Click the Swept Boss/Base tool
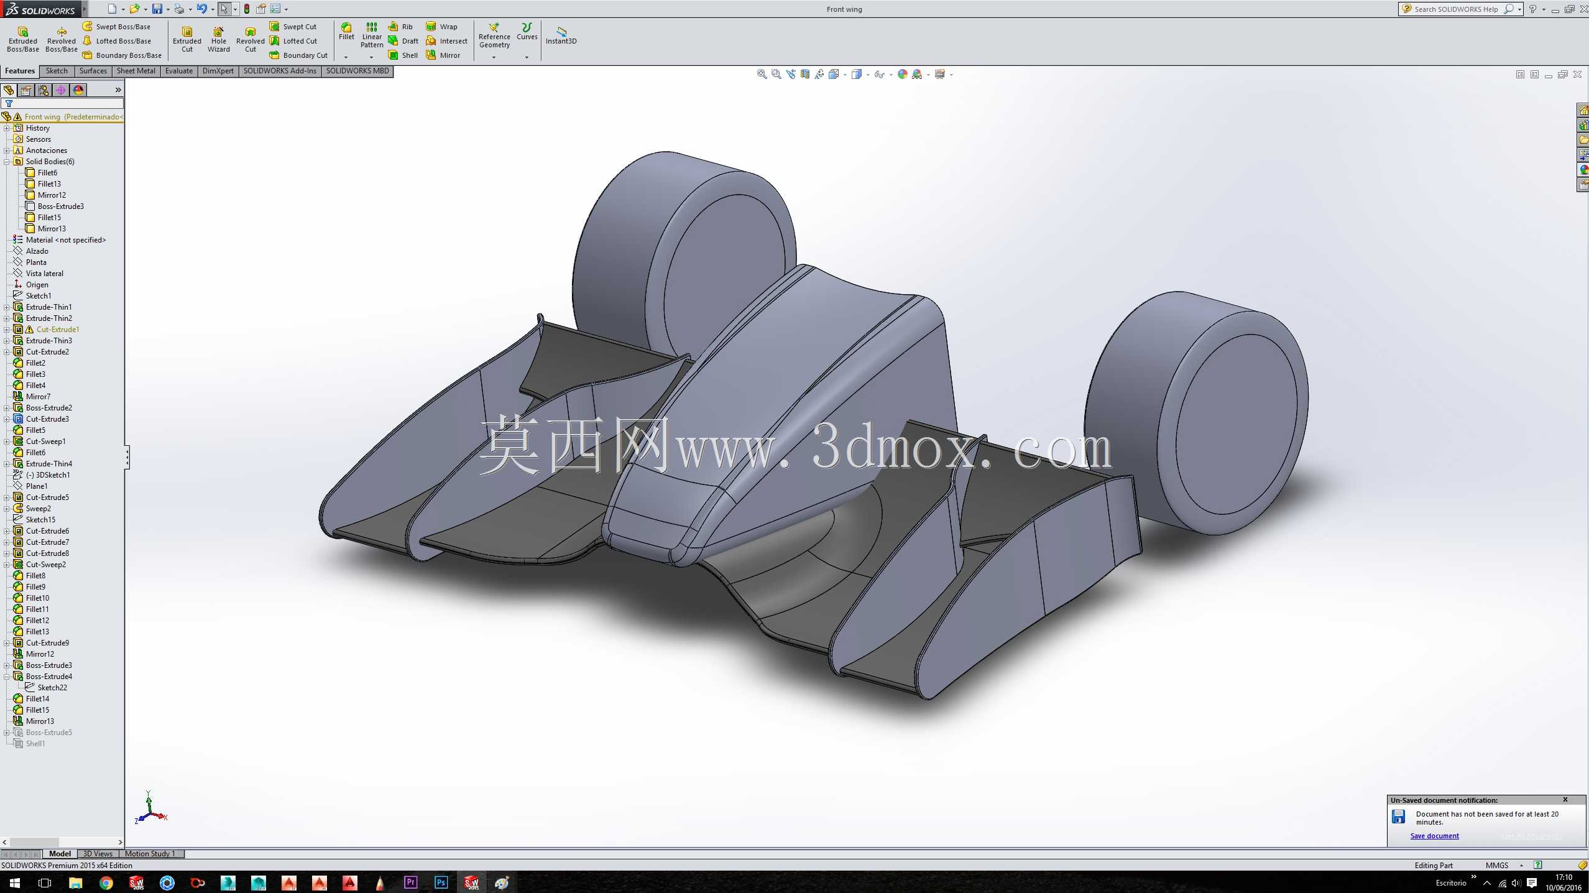1589x893 pixels. 117,27
